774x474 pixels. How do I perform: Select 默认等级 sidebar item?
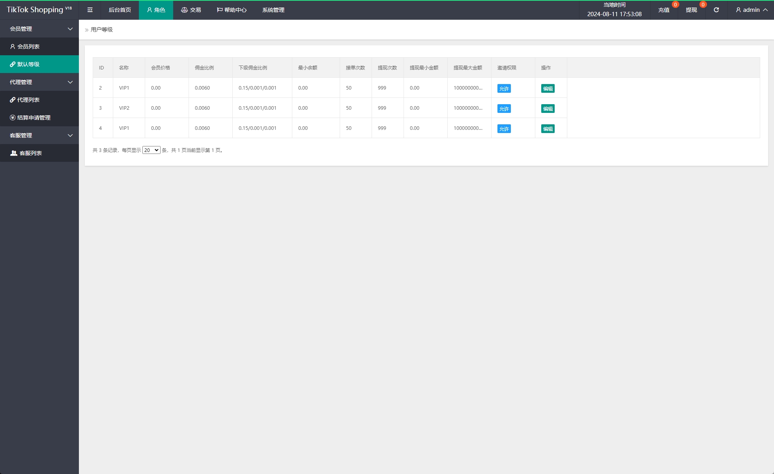(x=28, y=64)
